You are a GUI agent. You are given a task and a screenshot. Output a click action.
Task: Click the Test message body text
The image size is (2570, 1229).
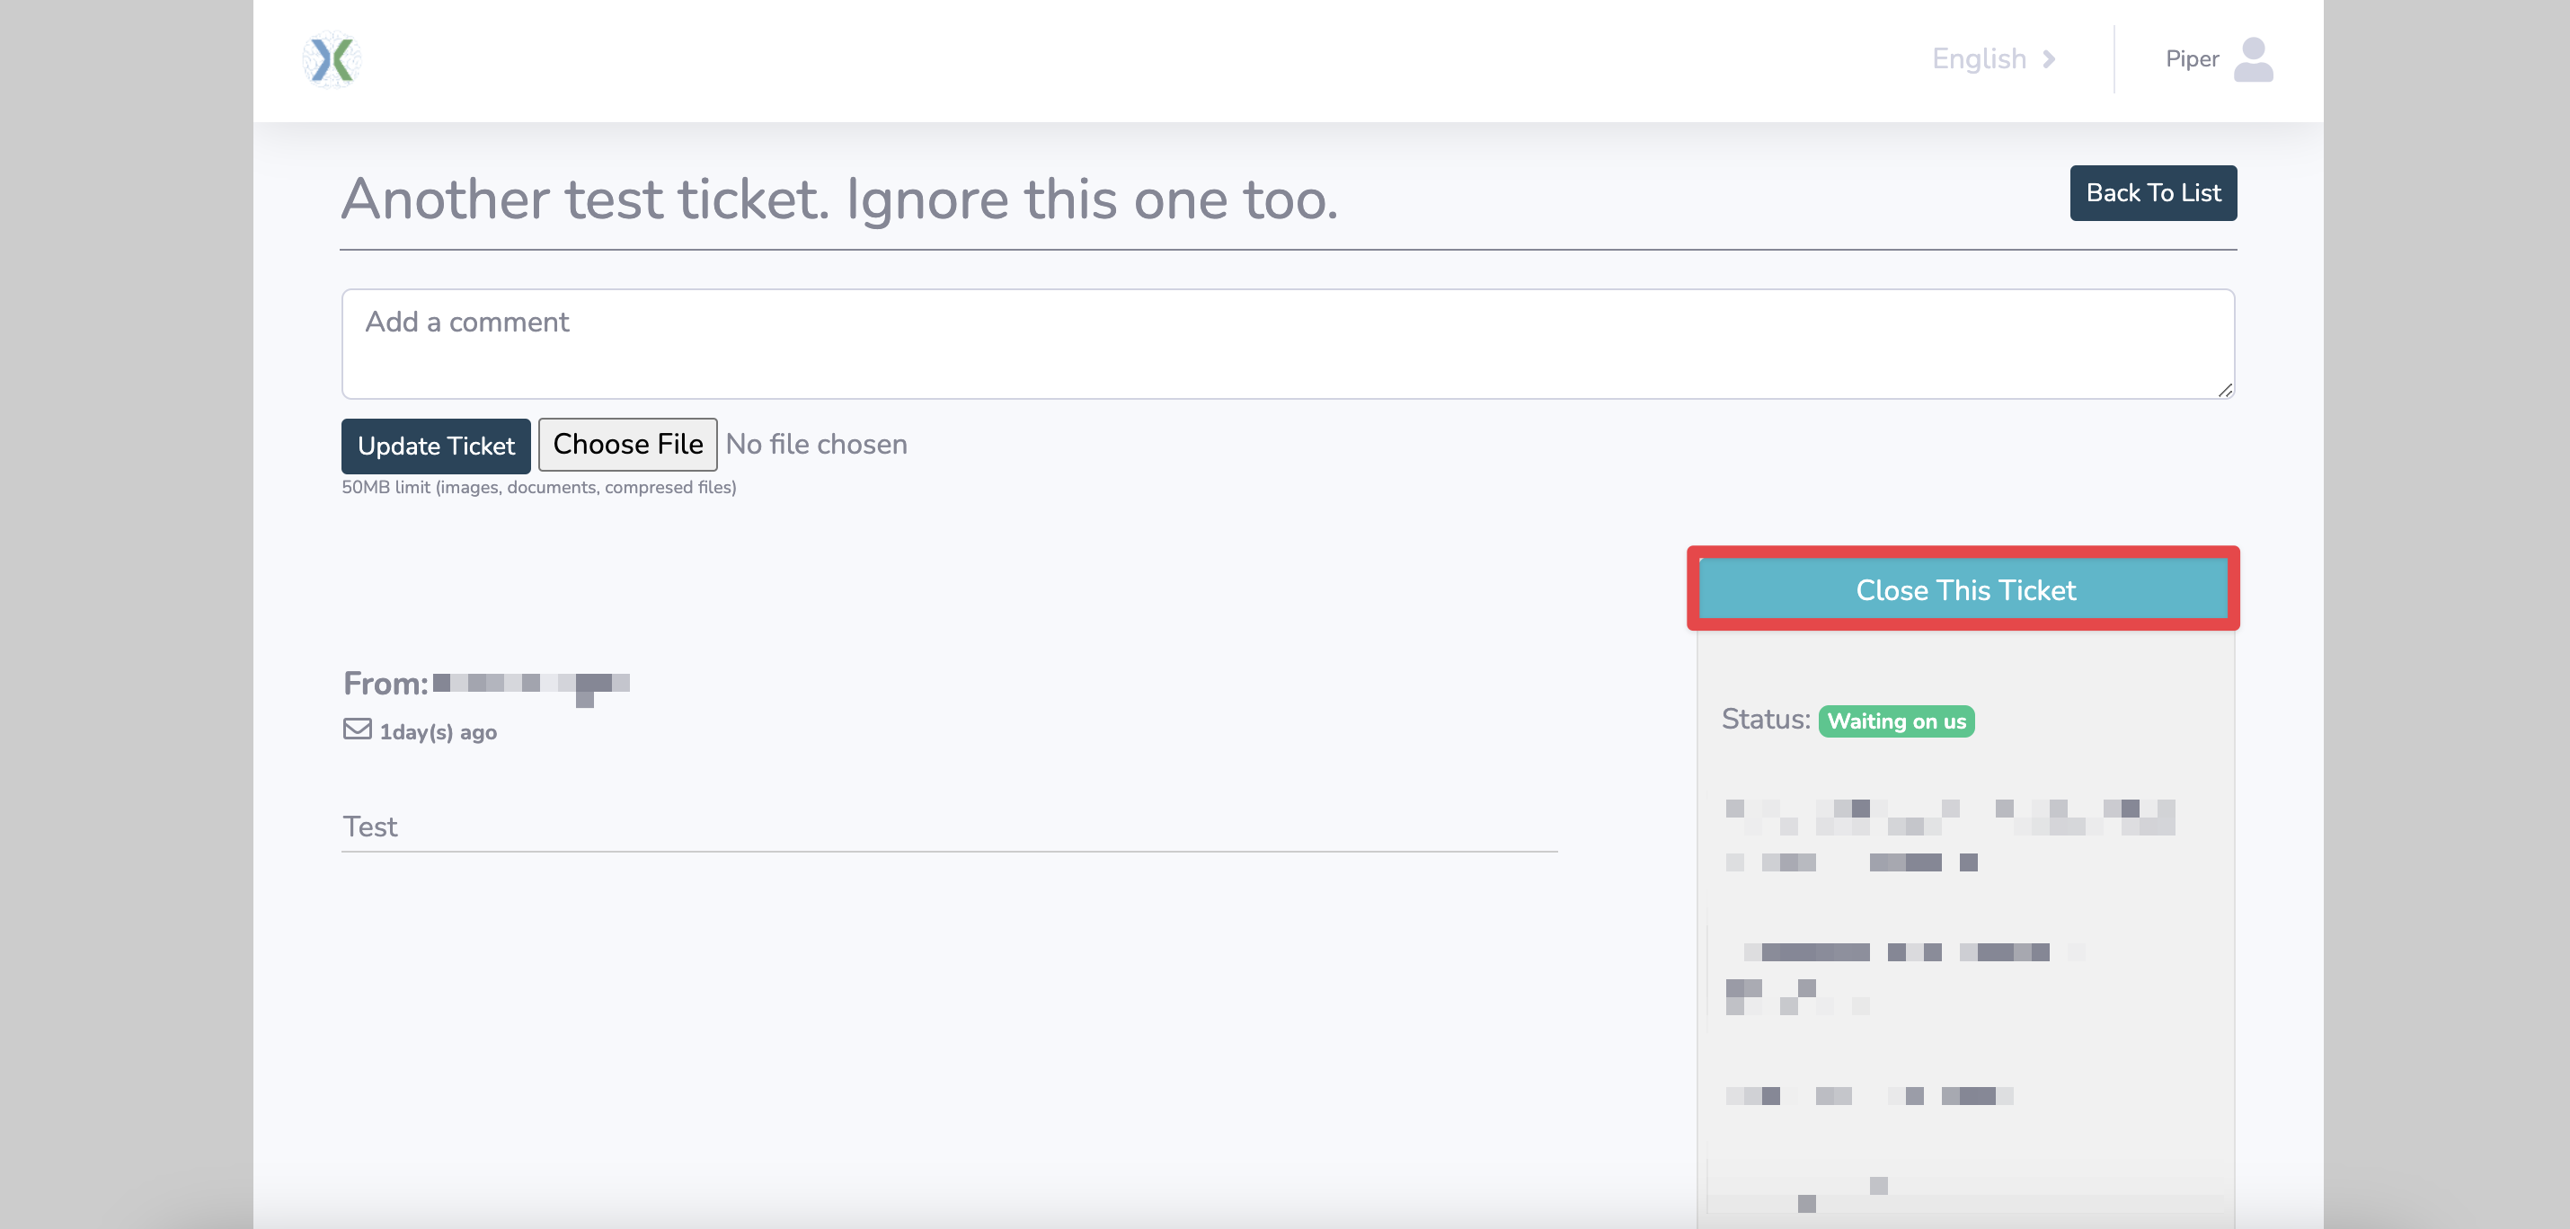[370, 827]
